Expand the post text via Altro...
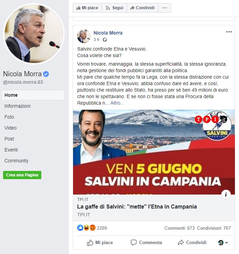 117,103
